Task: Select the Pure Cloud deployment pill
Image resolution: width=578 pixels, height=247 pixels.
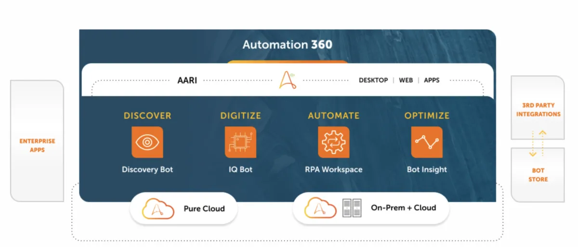Action: 184,208
